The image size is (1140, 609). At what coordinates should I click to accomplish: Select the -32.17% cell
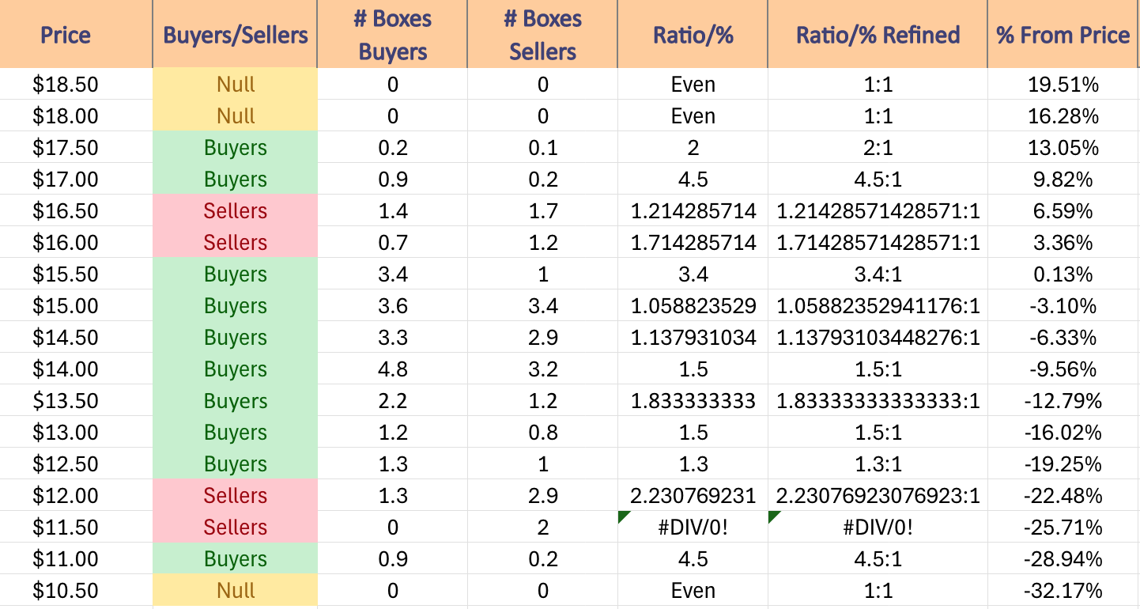[x=1063, y=591]
